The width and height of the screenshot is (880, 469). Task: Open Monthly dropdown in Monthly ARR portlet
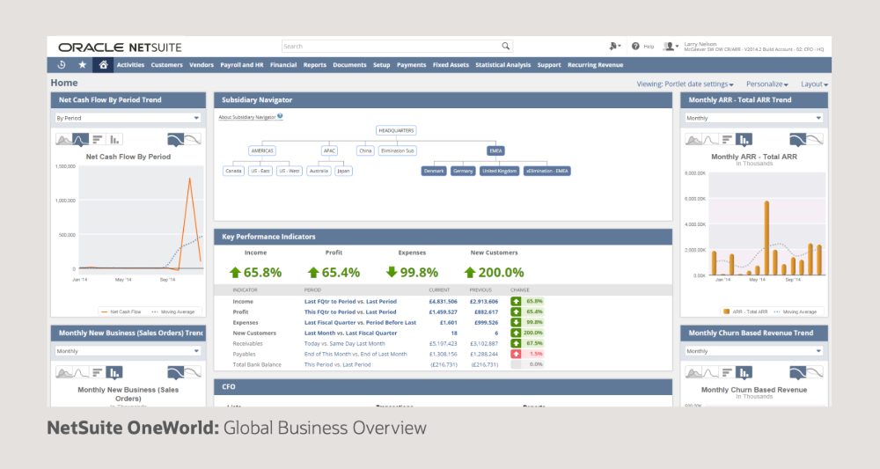(754, 118)
